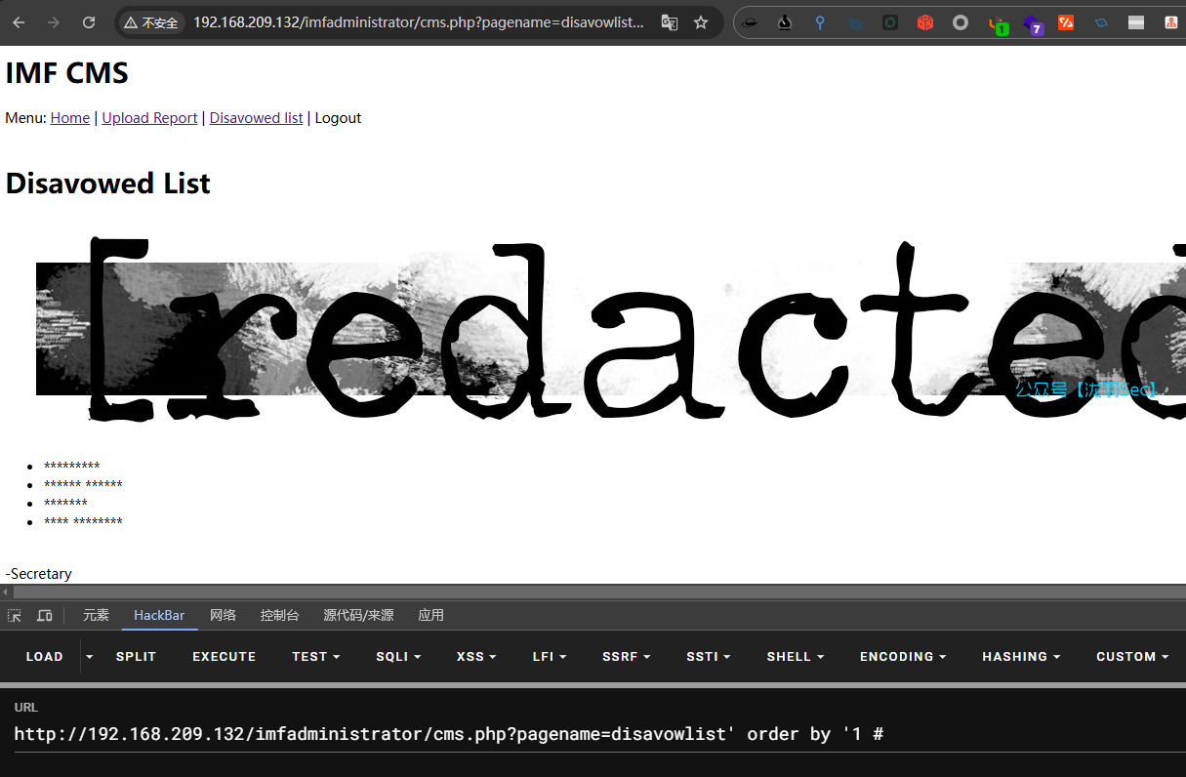Click the browser reload button

tap(89, 22)
